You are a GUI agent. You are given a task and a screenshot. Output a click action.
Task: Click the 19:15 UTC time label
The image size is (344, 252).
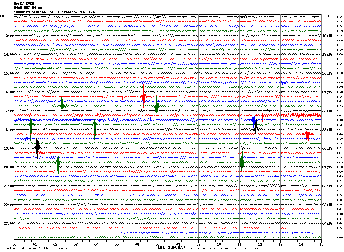[x=327, y=55]
